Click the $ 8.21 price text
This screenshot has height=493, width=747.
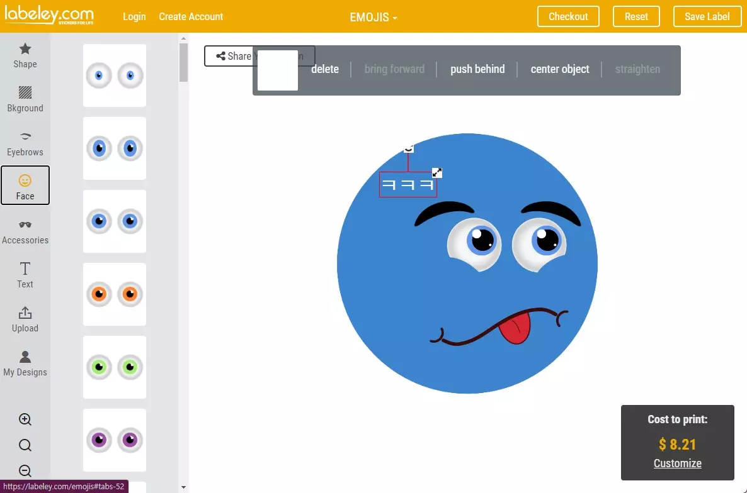[x=677, y=445]
